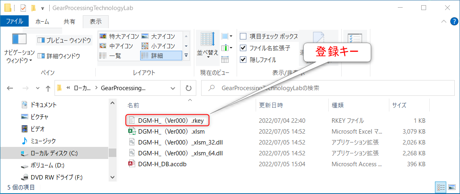Image resolution: width=460 pixels, height=194 pixels.
Task: Collapse the ribbon with the chevron
Action: (443, 21)
